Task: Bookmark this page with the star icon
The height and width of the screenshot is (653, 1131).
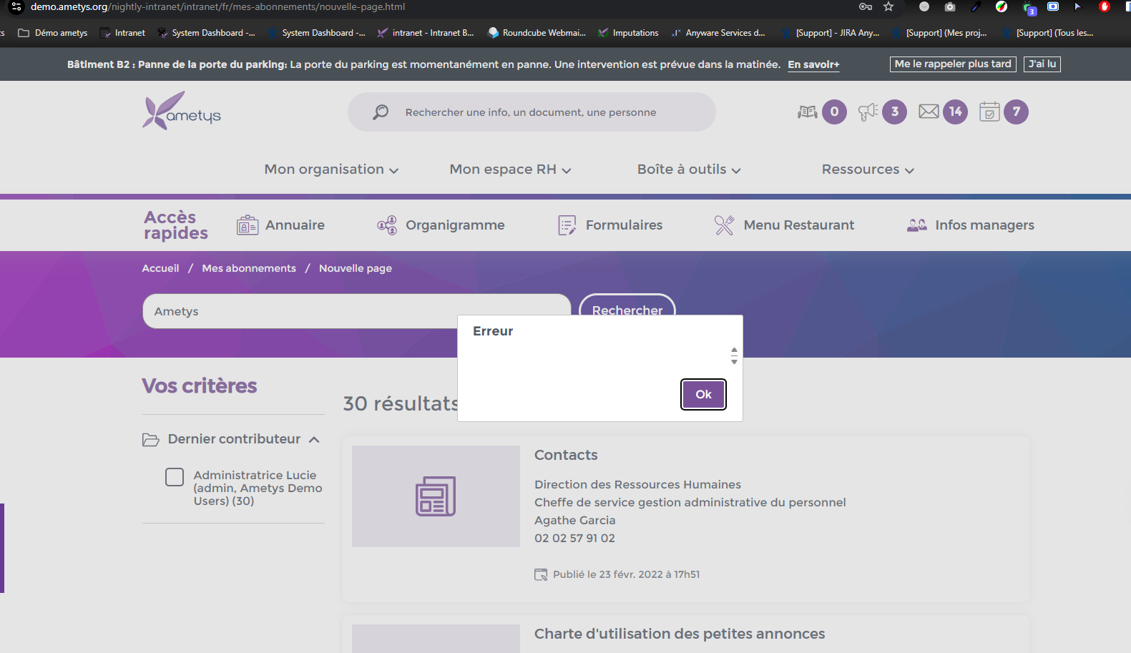Action: tap(888, 7)
